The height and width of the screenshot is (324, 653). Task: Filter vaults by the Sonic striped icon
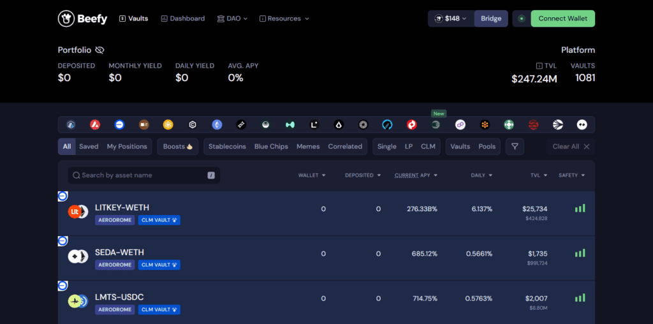click(x=557, y=124)
